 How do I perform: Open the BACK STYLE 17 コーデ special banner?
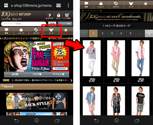point(37,101)
